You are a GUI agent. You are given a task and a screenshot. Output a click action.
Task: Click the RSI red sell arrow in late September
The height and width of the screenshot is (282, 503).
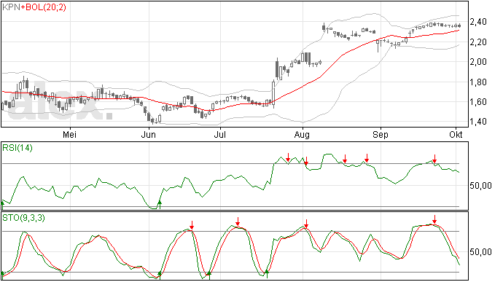434,158
